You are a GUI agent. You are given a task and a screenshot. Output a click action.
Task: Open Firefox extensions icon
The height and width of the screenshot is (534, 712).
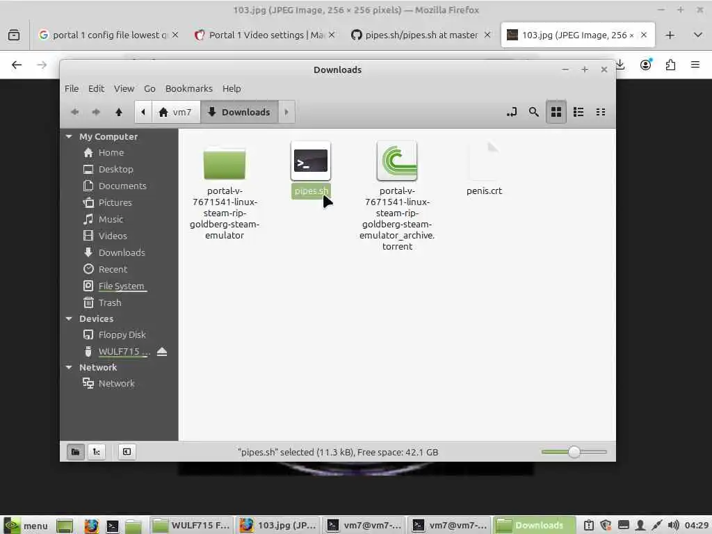pyautogui.click(x=670, y=65)
